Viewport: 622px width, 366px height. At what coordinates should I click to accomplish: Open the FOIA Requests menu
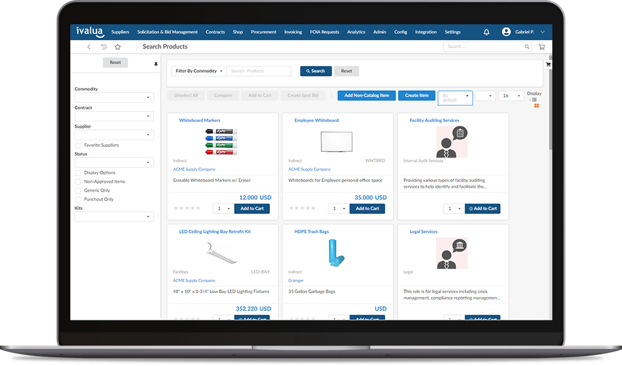[325, 32]
